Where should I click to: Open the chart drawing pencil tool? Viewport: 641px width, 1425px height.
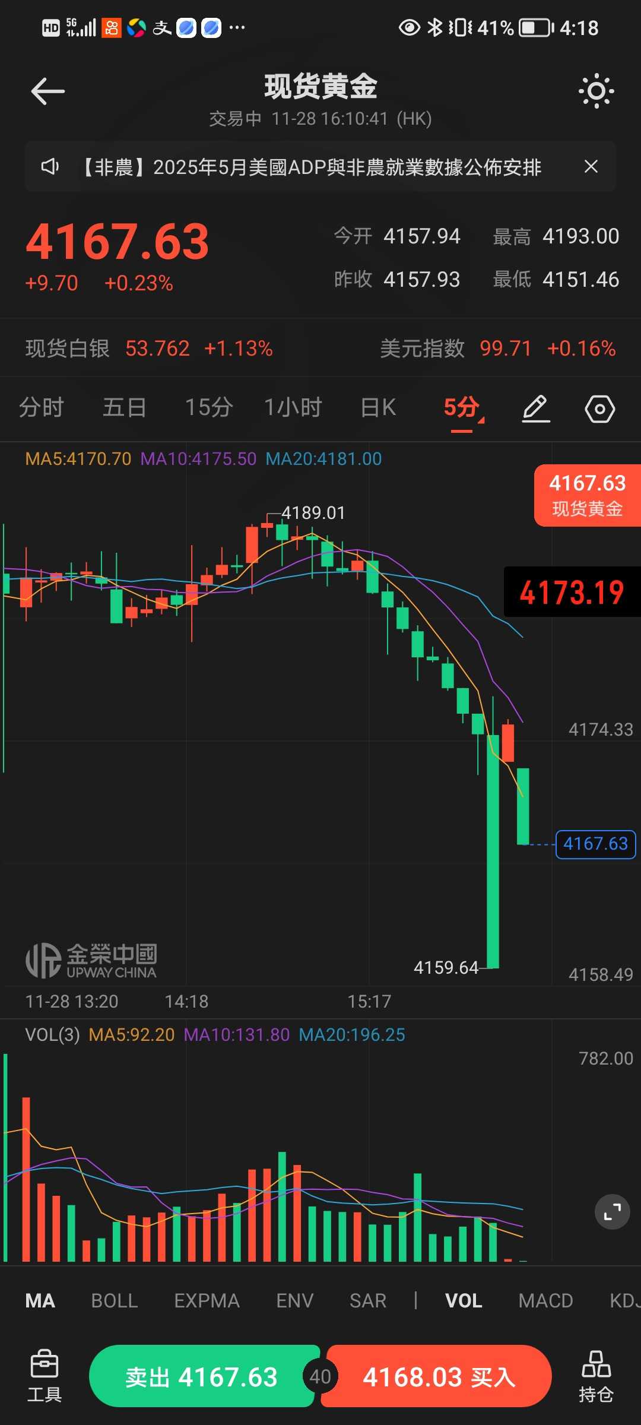point(536,408)
